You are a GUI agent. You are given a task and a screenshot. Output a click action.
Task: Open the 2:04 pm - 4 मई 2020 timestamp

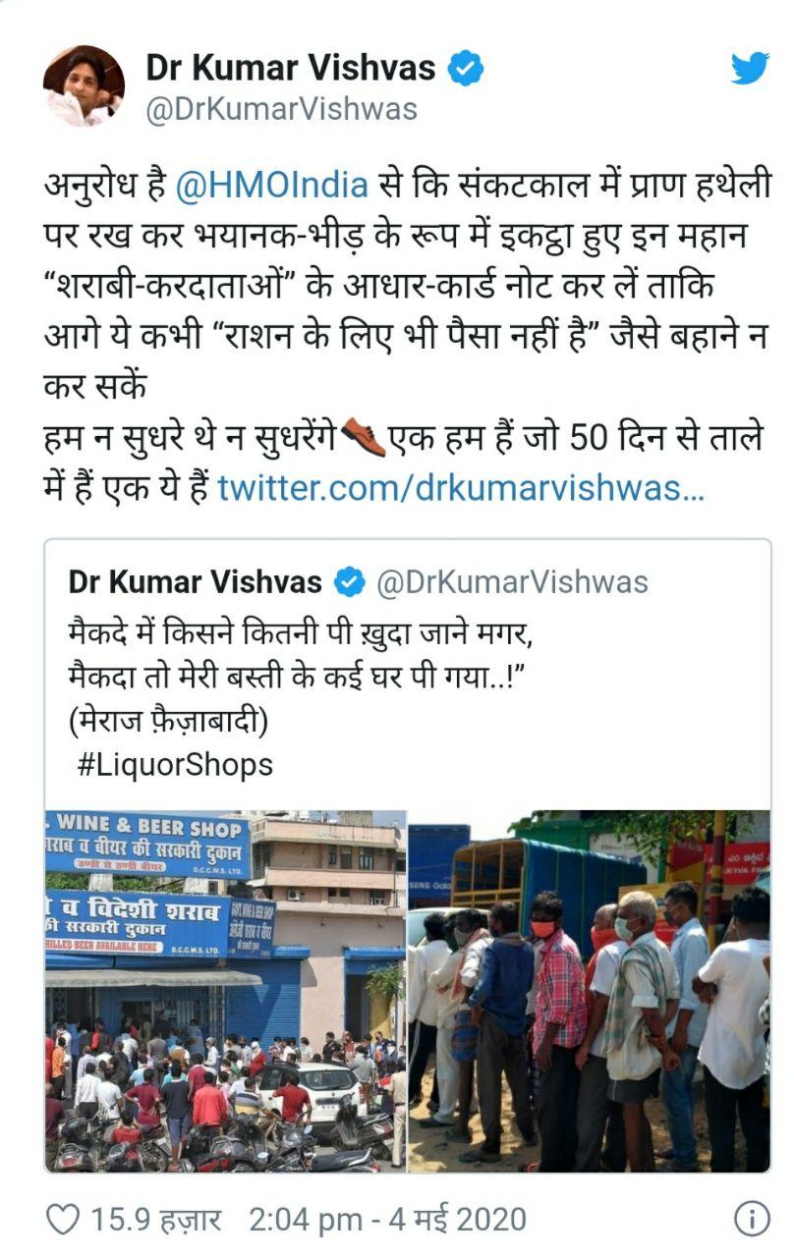(388, 1221)
